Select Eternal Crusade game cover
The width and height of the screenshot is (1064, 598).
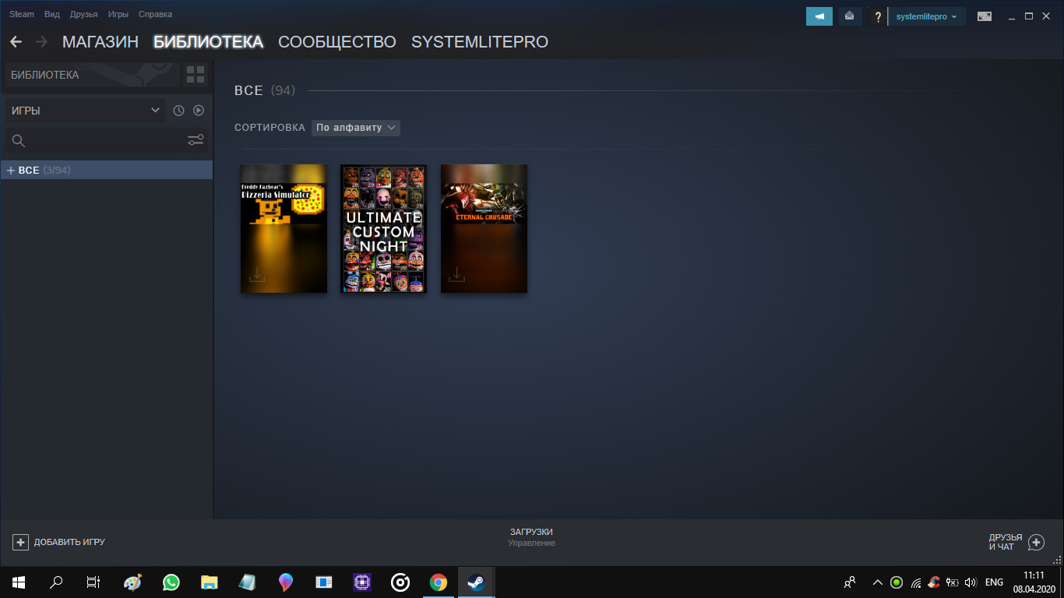[x=484, y=229]
